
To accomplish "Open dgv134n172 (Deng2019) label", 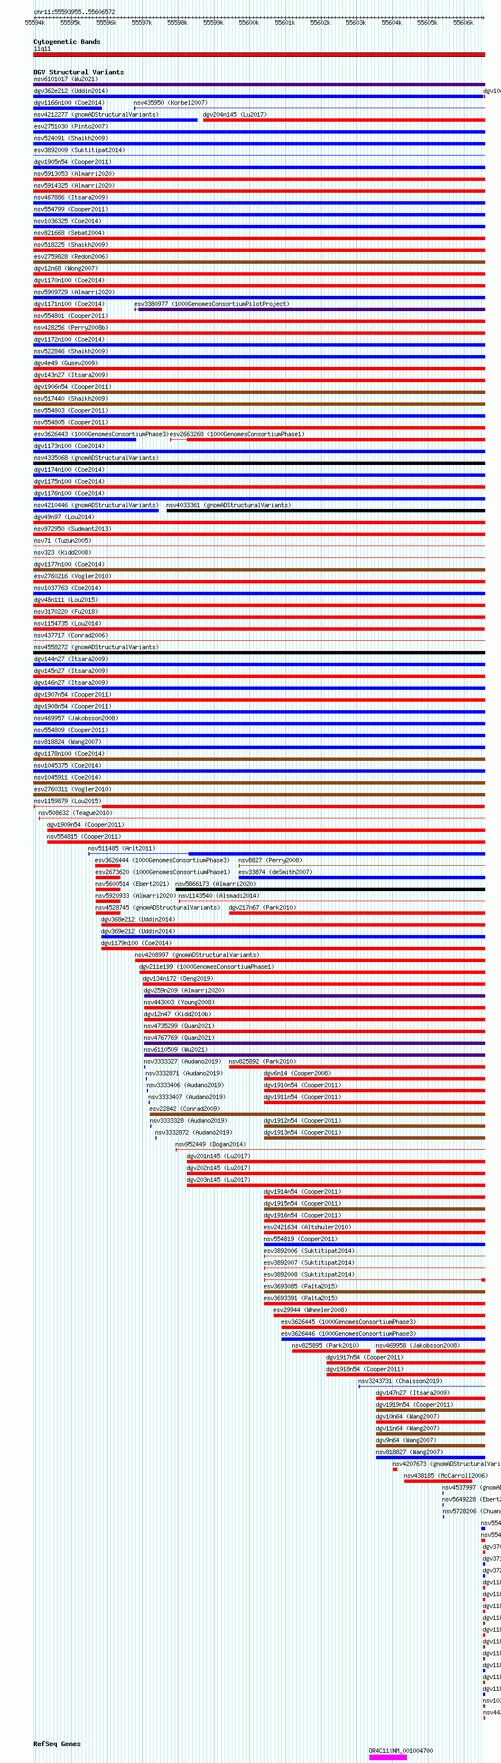I will click(178, 978).
